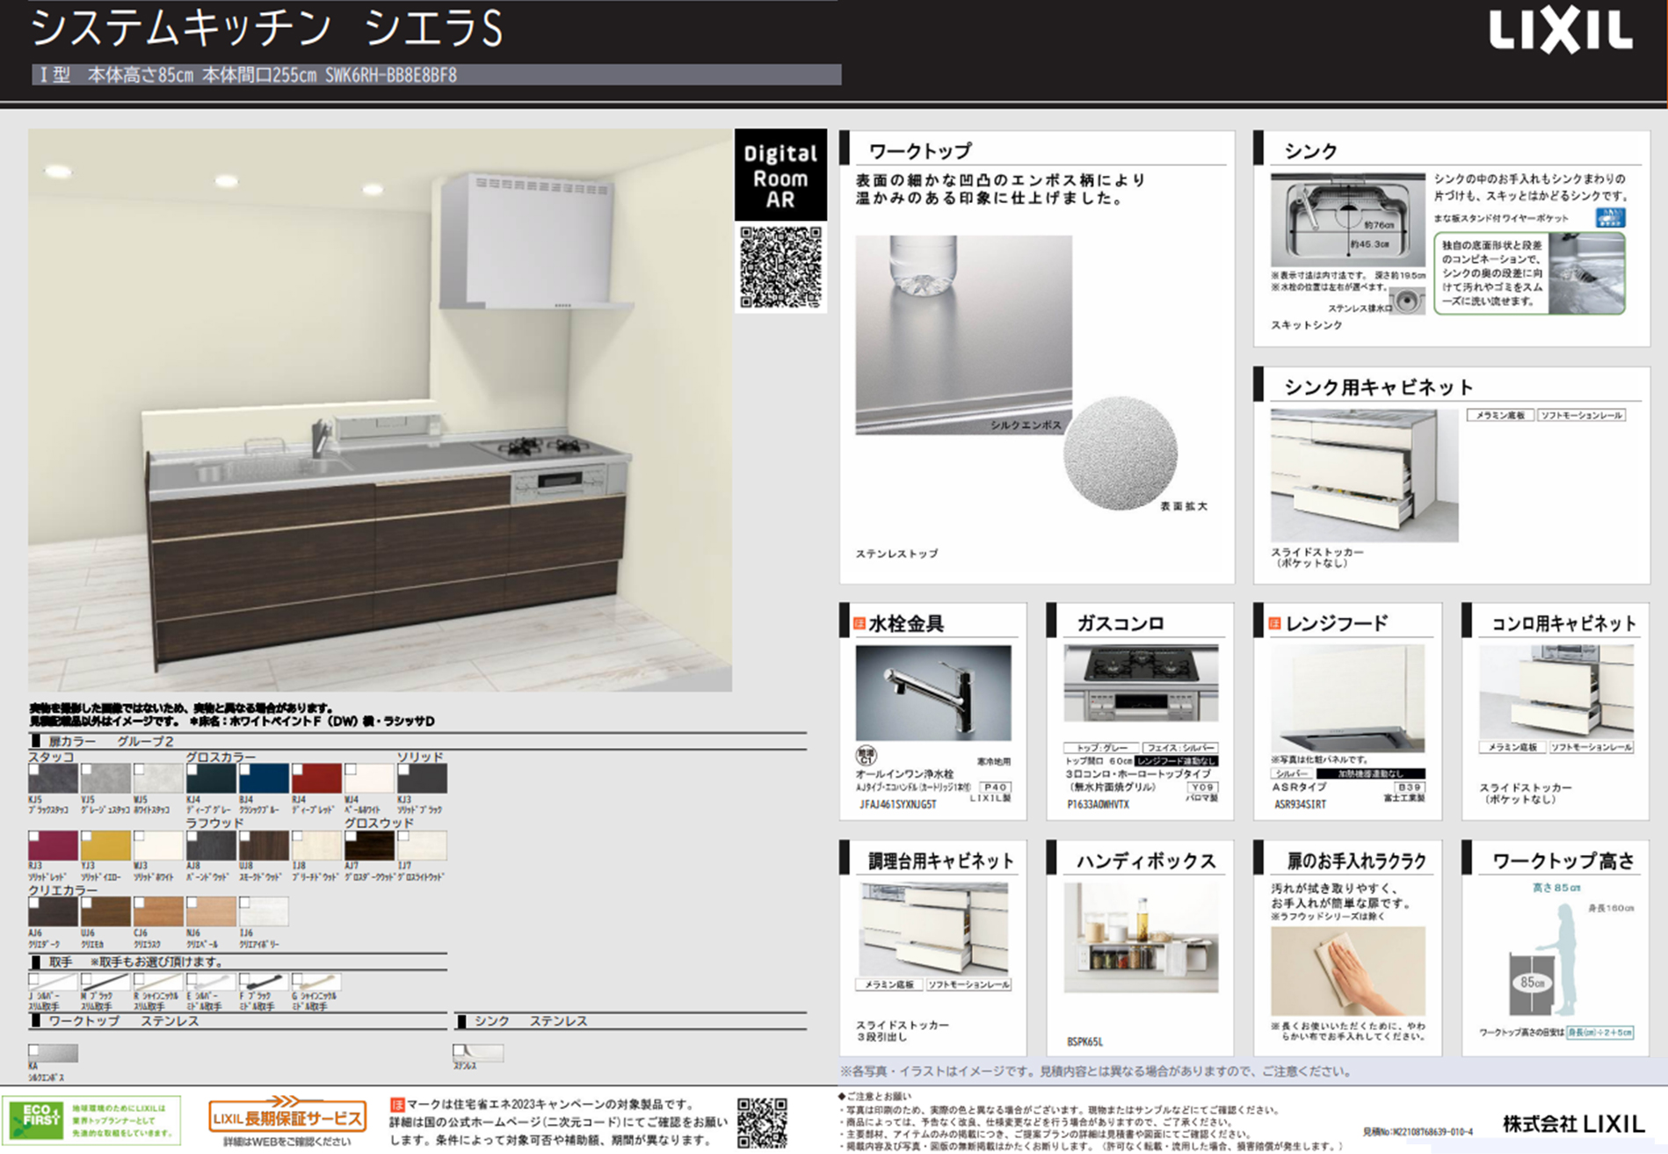Click the 表面拡大 circular texture close-up
Image resolution: width=1668 pixels, height=1154 pixels.
click(1120, 453)
